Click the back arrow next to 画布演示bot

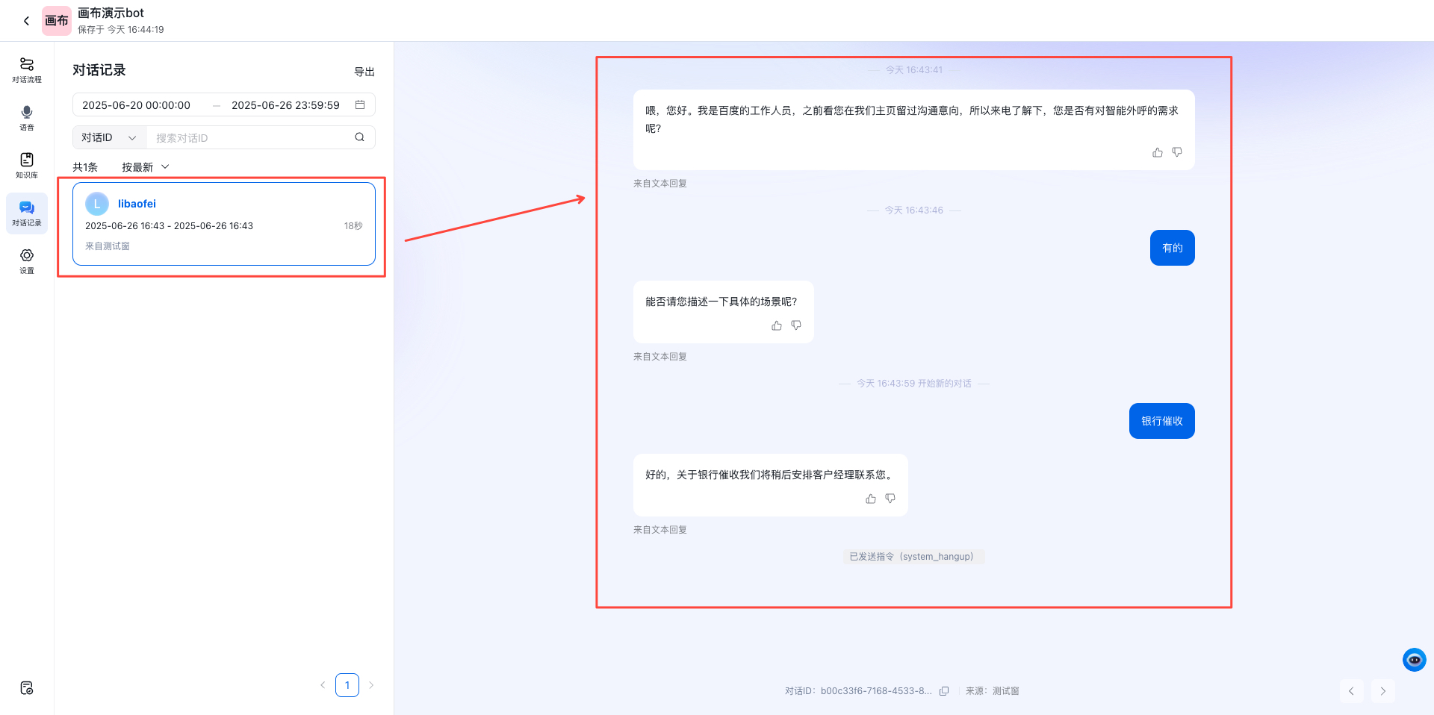pos(26,20)
